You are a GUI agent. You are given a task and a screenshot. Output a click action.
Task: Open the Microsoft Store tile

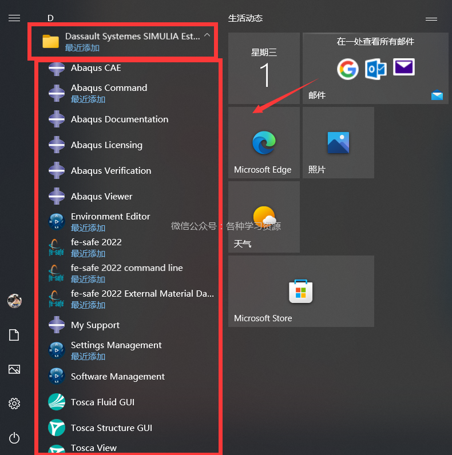pyautogui.click(x=301, y=291)
